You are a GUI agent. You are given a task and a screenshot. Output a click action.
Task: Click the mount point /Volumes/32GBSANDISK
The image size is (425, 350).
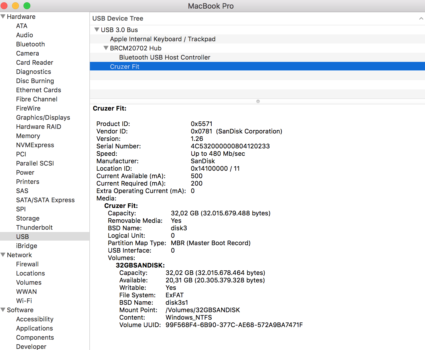click(x=203, y=310)
